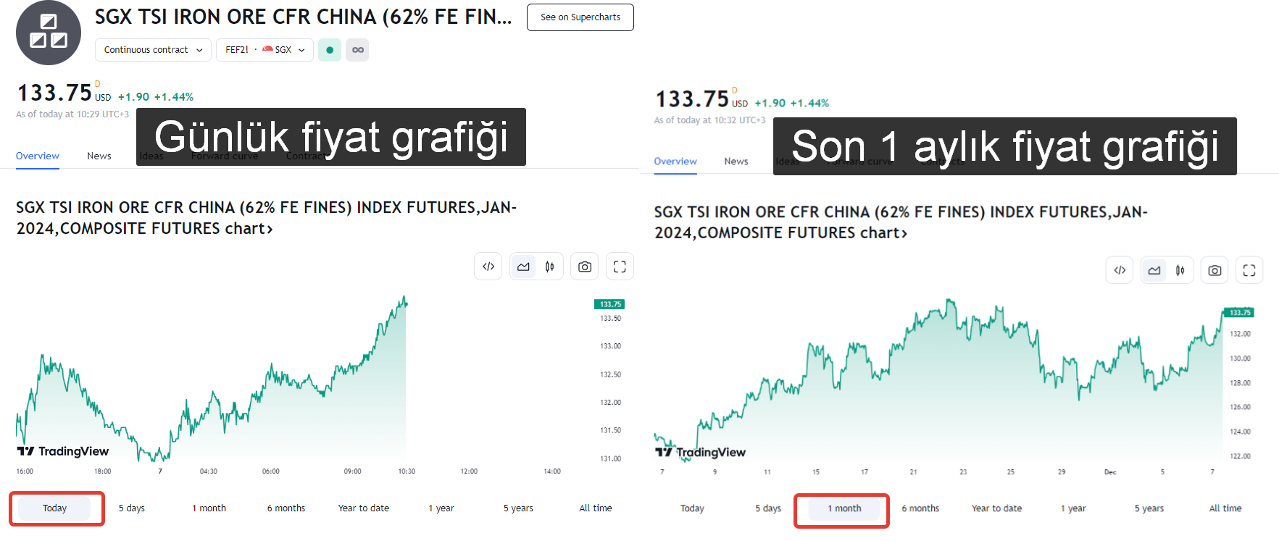Take snapshot of left chart with camera icon
Screen dimensions: 1279x541
coord(585,267)
